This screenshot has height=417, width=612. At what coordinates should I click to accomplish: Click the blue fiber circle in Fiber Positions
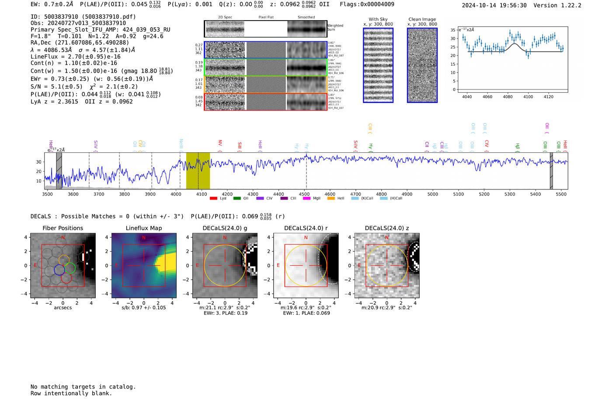[x=59, y=270]
